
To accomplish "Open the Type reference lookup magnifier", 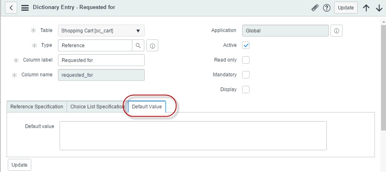I will (138, 46).
